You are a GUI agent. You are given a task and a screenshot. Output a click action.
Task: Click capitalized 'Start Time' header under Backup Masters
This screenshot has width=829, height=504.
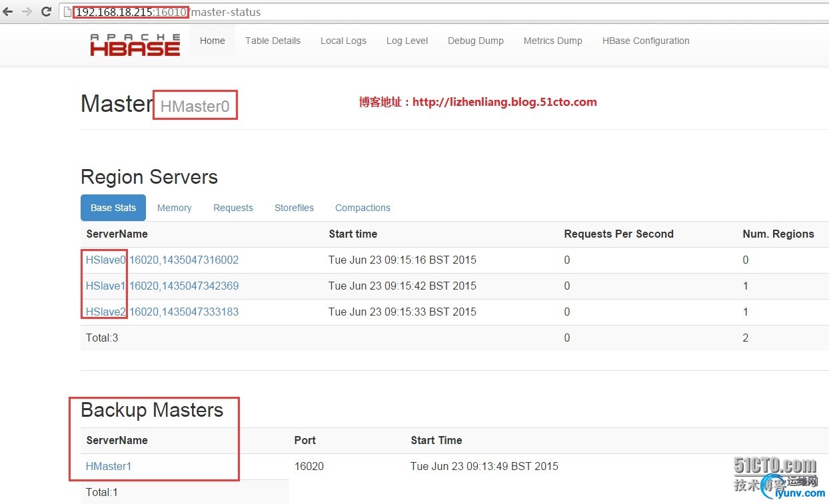click(x=436, y=440)
